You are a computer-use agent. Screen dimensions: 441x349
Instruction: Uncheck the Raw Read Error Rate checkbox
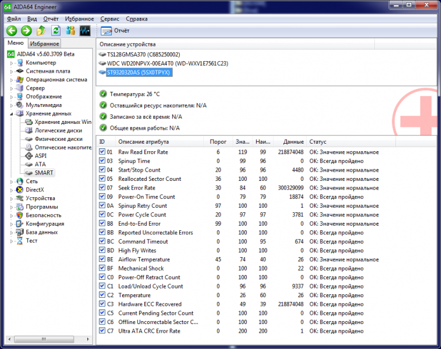point(102,152)
